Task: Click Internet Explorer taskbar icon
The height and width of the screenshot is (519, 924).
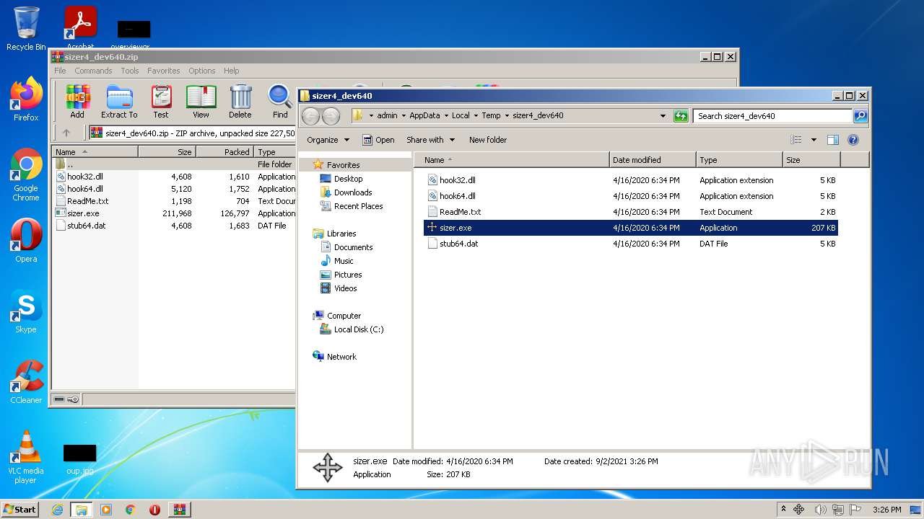Action: (x=57, y=510)
